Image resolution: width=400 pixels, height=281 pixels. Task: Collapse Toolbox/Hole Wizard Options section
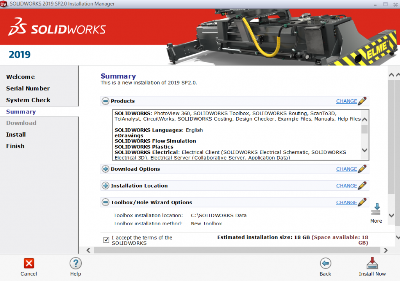point(105,202)
